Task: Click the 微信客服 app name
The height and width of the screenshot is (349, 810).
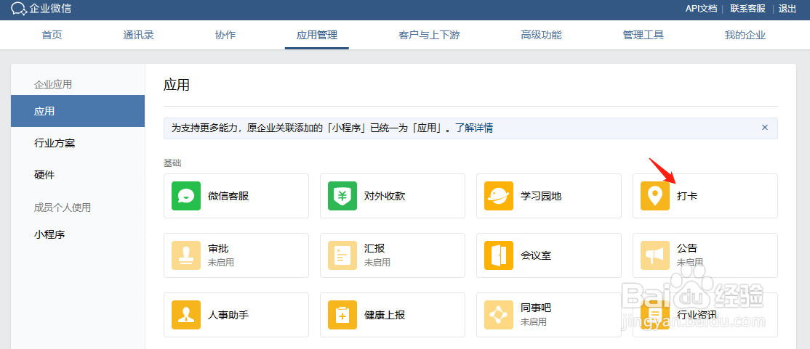Action: coord(228,196)
